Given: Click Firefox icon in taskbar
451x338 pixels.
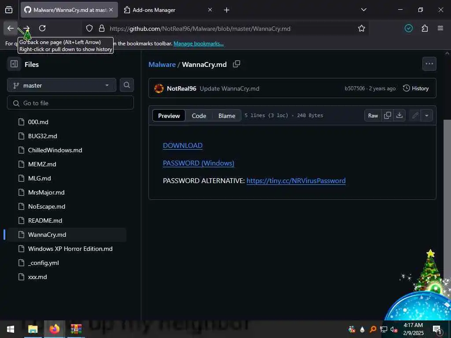Looking at the screenshot, I should [x=54, y=329].
